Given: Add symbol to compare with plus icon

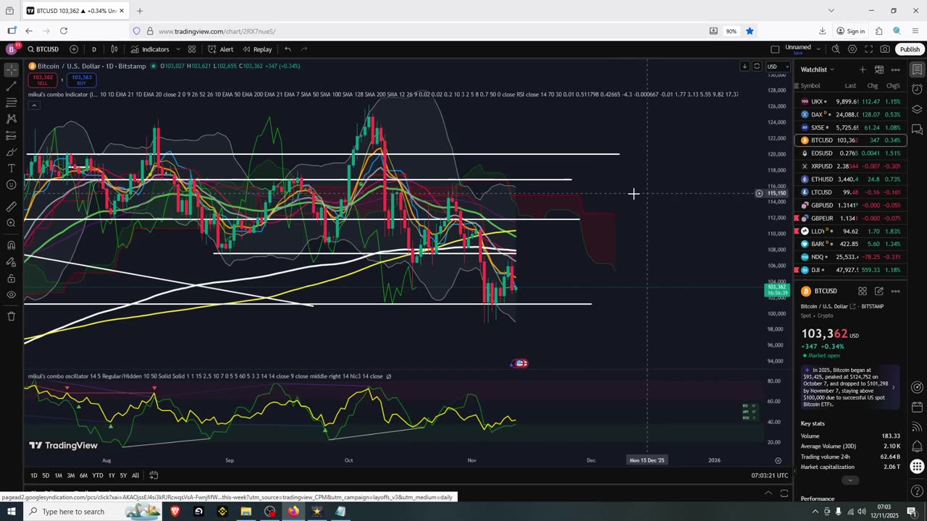Looking at the screenshot, I should 74,49.
